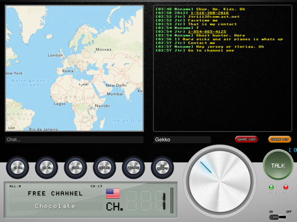Screen dimensions: 297x222
Task: Tap the sixth round two-line label button
Action: click(162, 168)
